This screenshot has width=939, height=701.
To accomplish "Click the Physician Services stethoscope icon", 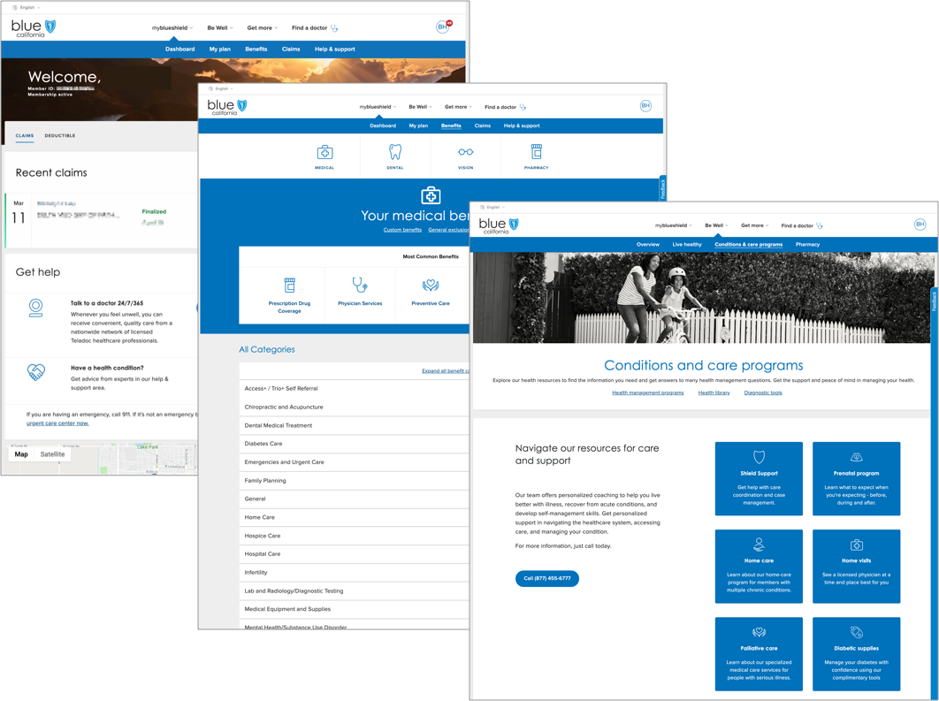I will [x=359, y=285].
